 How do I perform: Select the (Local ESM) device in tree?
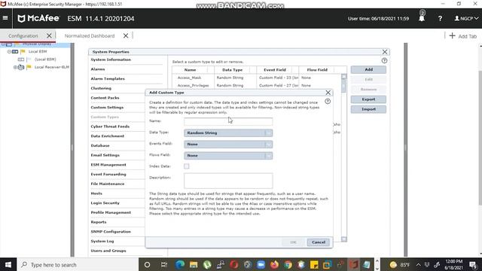click(x=45, y=59)
